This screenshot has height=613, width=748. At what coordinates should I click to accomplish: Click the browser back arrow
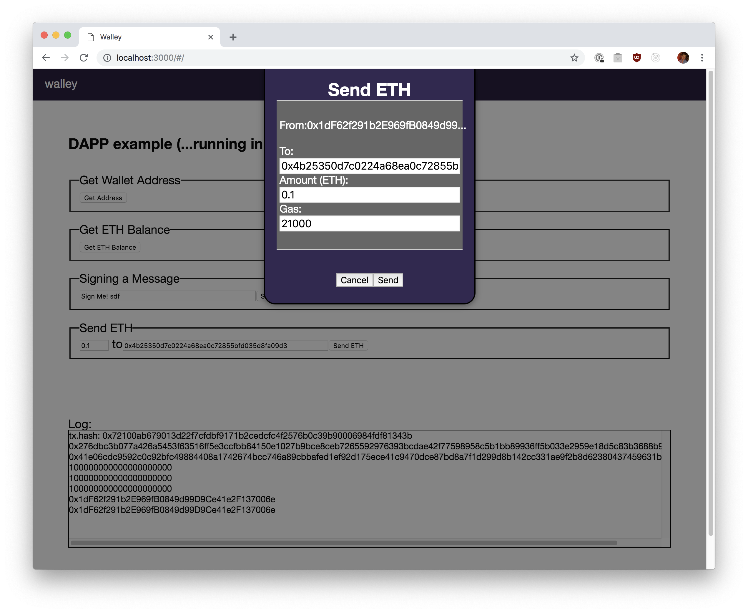click(x=46, y=57)
